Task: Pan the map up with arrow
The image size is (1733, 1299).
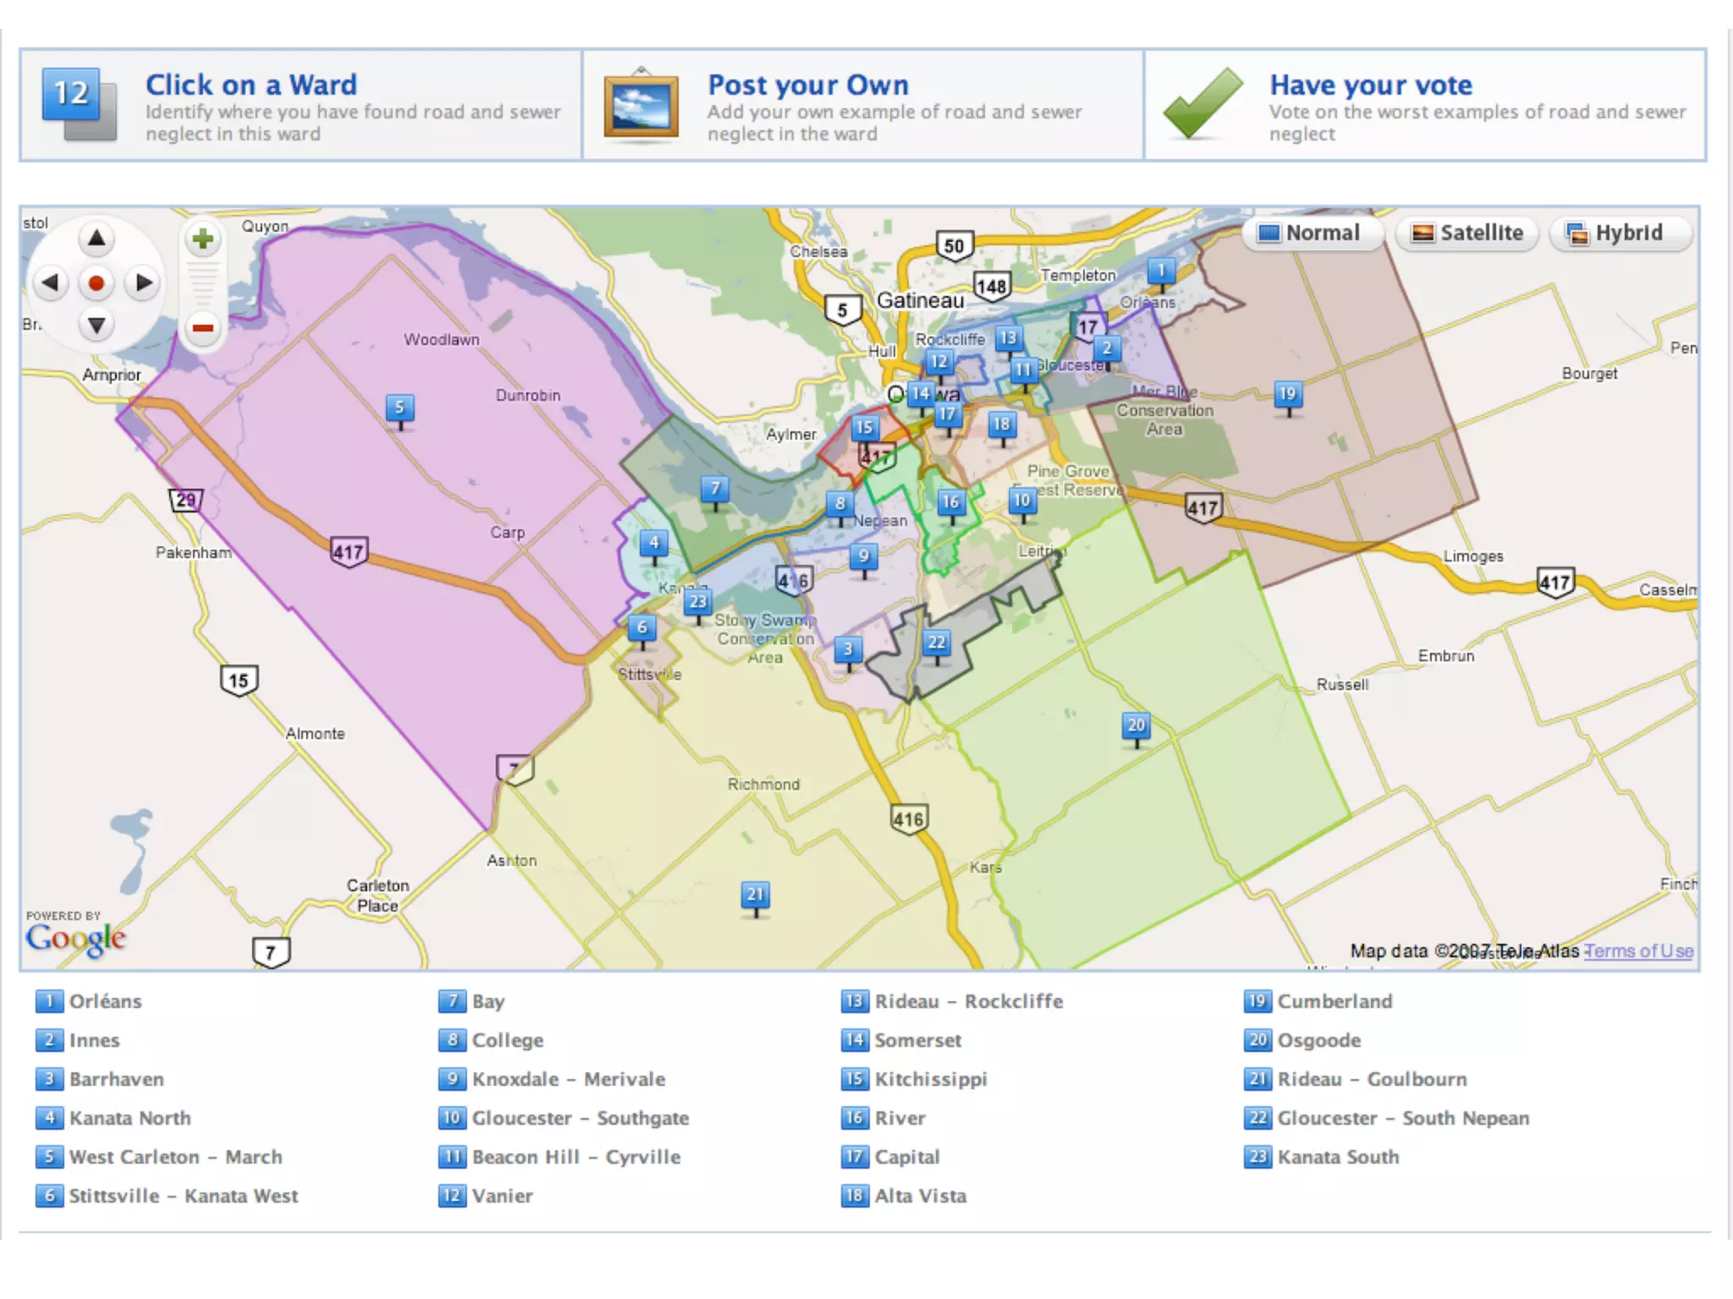Action: point(96,238)
